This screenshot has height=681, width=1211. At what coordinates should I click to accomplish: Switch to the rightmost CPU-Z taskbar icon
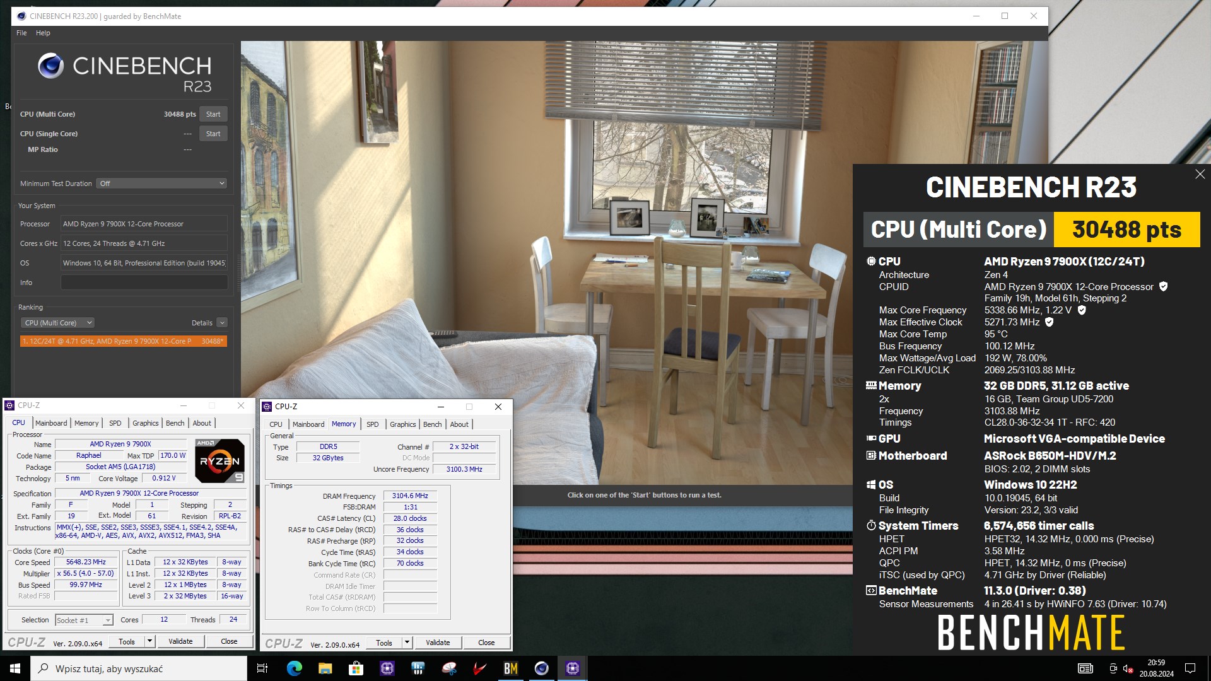[572, 668]
